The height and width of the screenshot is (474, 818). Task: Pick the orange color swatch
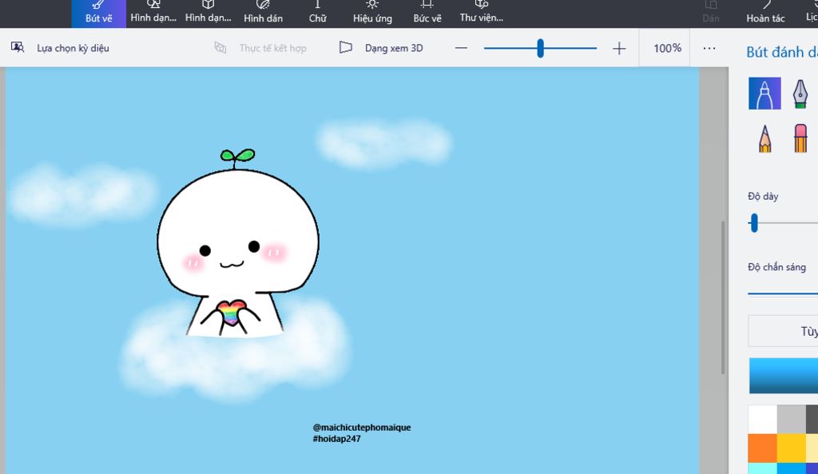point(762,448)
